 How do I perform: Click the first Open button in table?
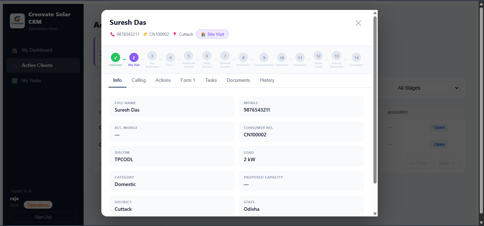(x=439, y=128)
